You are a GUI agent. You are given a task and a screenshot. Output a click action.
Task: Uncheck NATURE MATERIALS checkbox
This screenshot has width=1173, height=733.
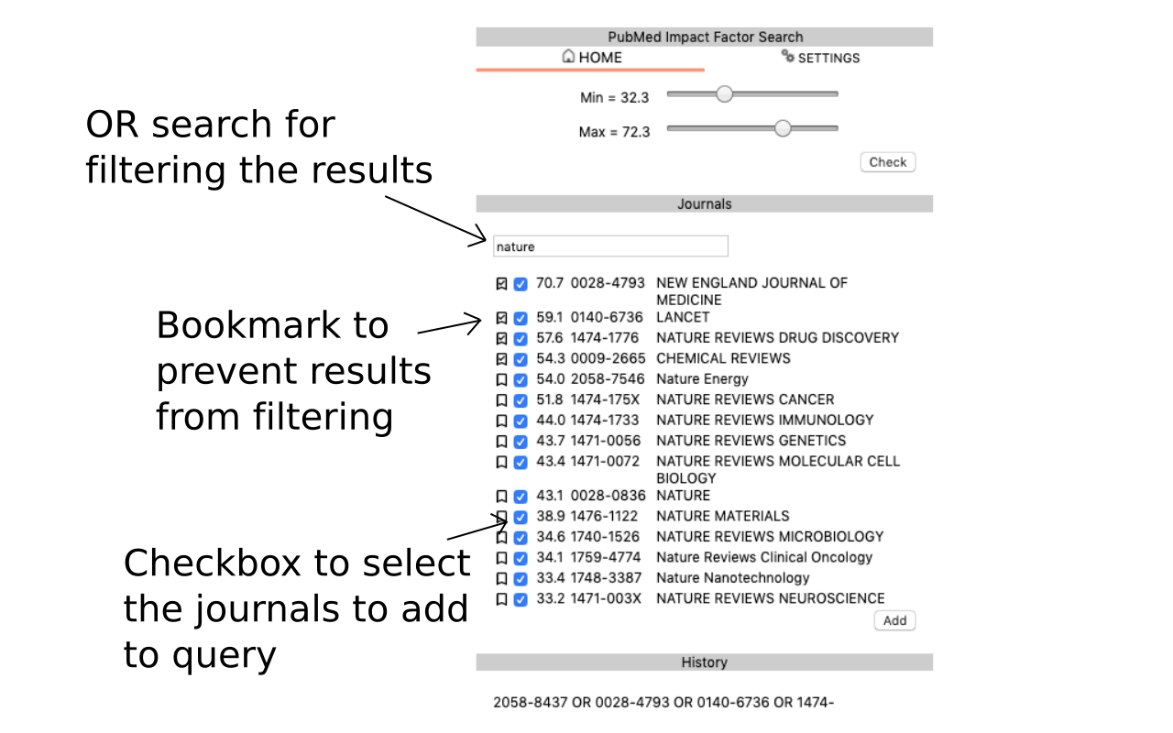pyautogui.click(x=521, y=517)
